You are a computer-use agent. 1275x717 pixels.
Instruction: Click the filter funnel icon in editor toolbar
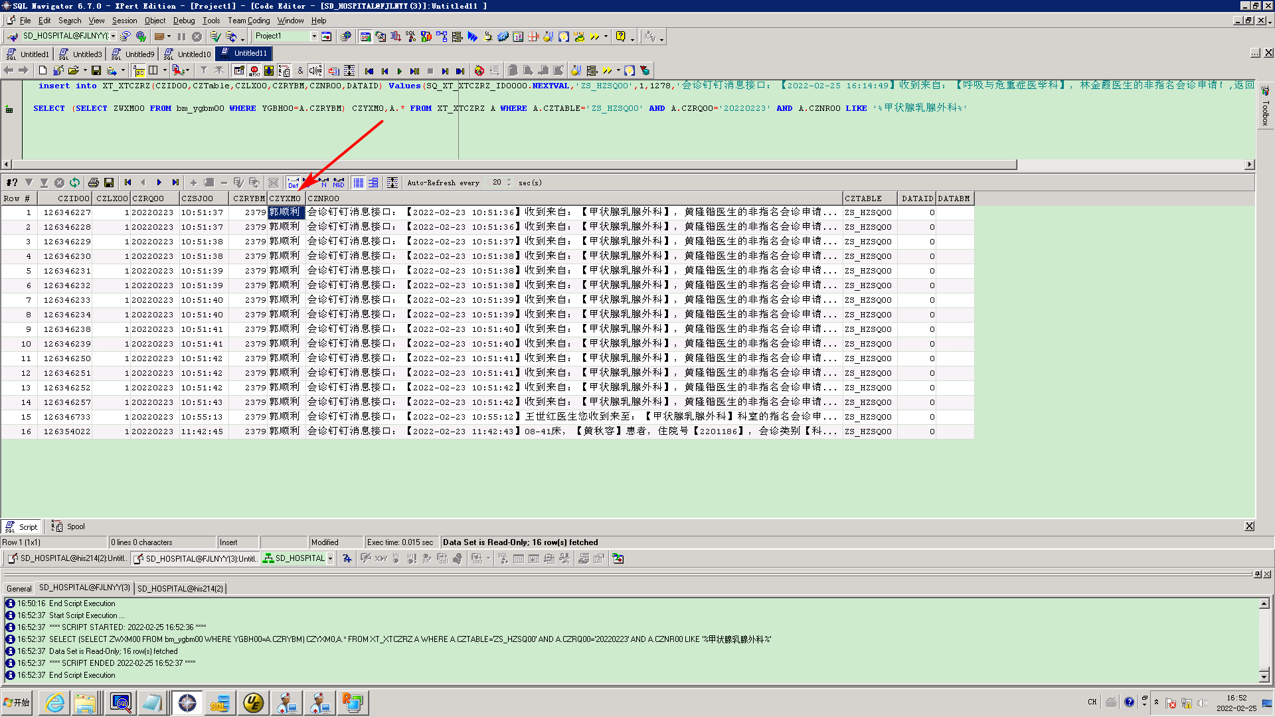(x=204, y=71)
